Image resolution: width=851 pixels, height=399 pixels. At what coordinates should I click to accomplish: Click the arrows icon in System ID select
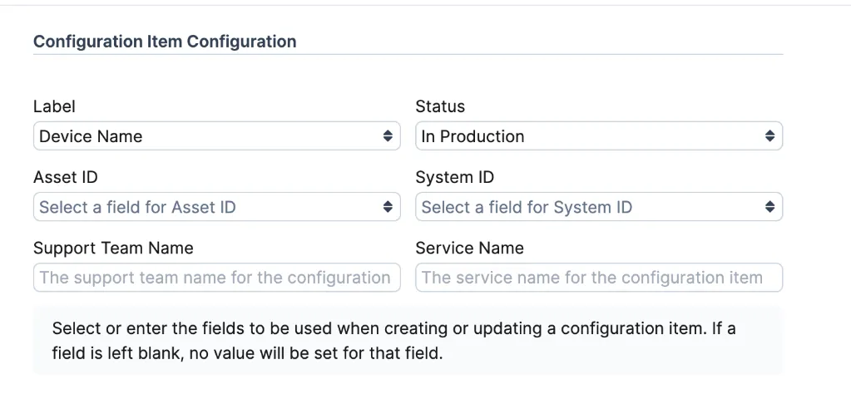tap(769, 207)
